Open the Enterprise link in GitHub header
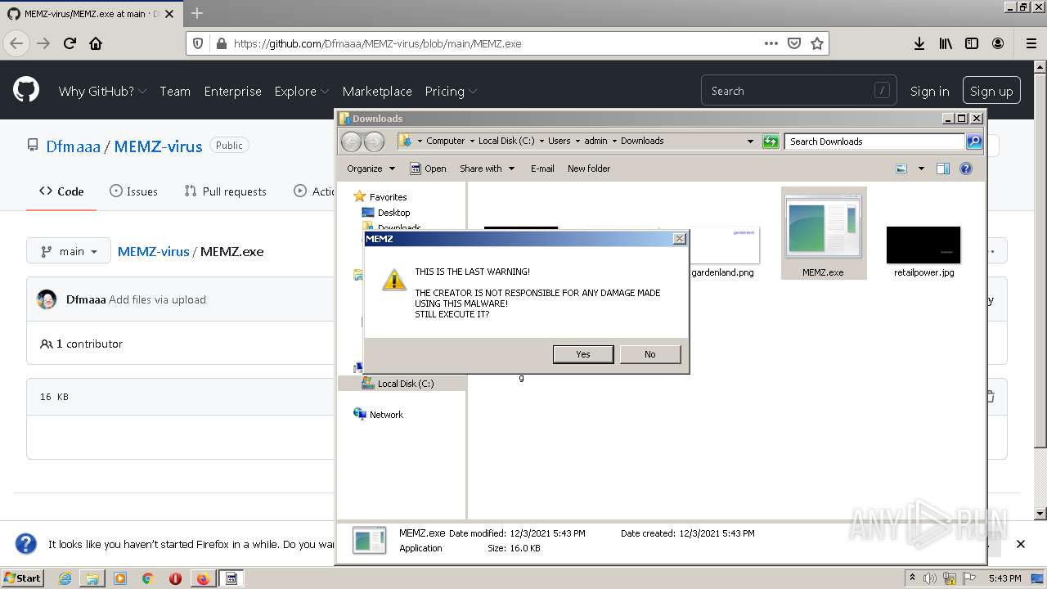 [x=232, y=91]
